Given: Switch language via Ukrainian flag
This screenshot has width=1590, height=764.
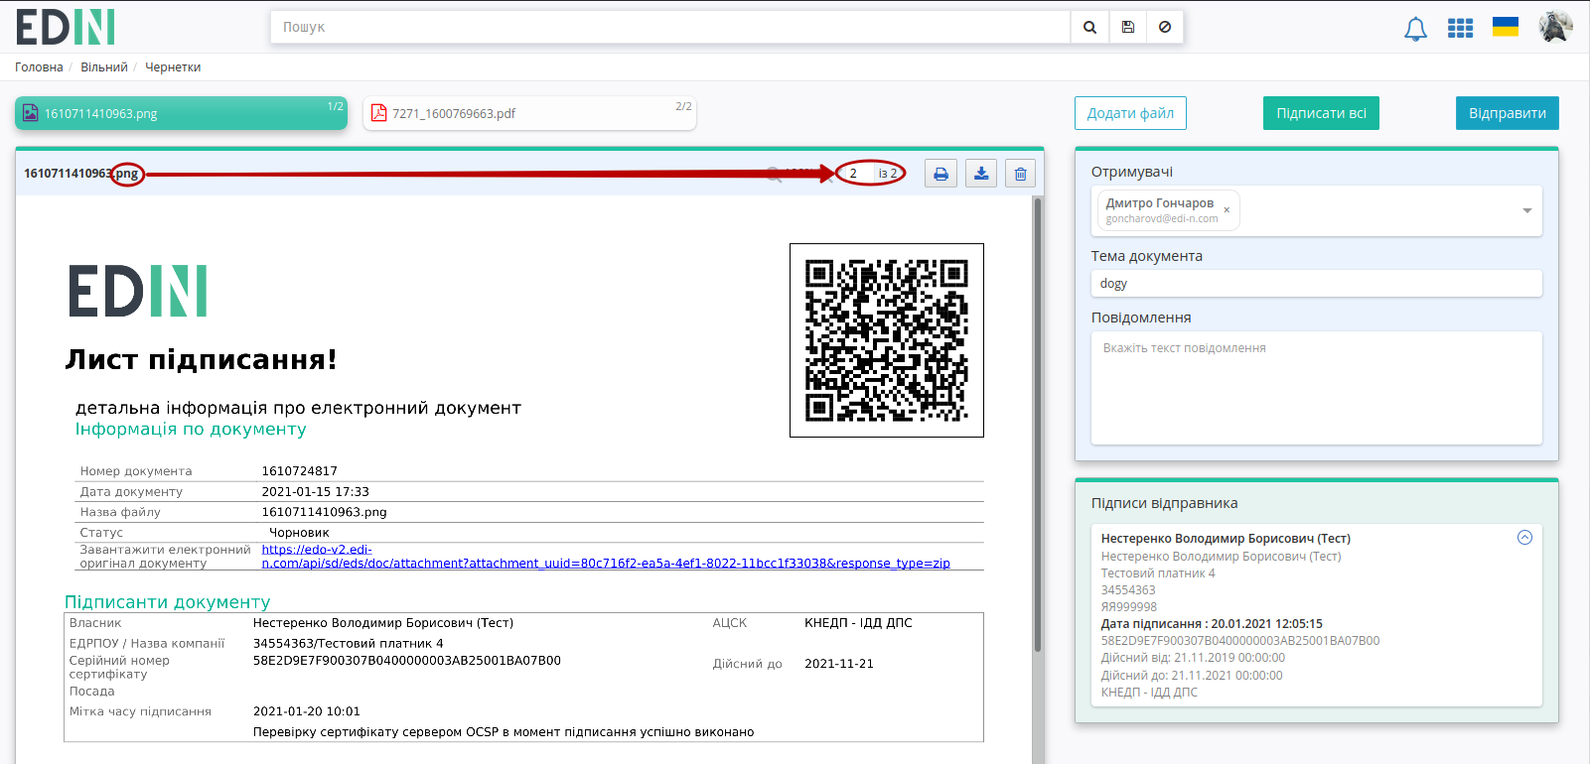Looking at the screenshot, I should 1506,27.
